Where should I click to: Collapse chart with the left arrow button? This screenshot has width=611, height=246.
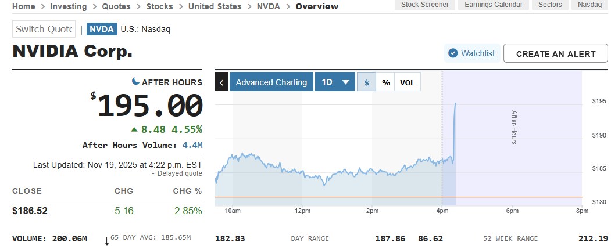(221, 82)
